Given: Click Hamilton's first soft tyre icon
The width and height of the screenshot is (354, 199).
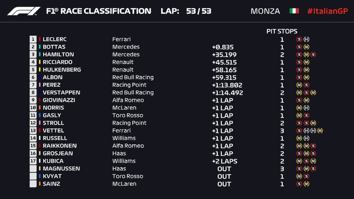Looking at the screenshot, I should pos(299,55).
